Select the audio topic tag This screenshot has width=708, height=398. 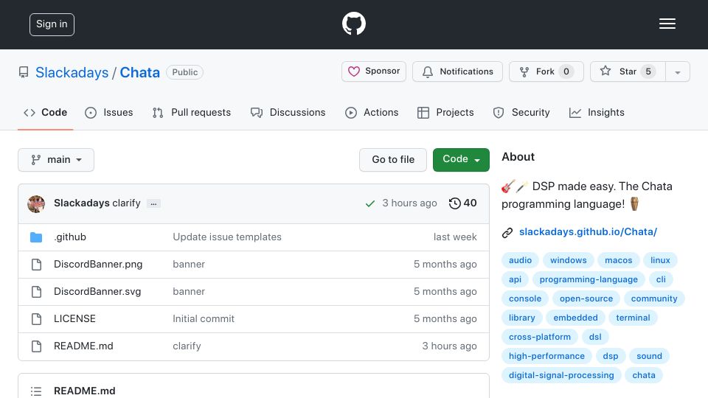click(520, 260)
